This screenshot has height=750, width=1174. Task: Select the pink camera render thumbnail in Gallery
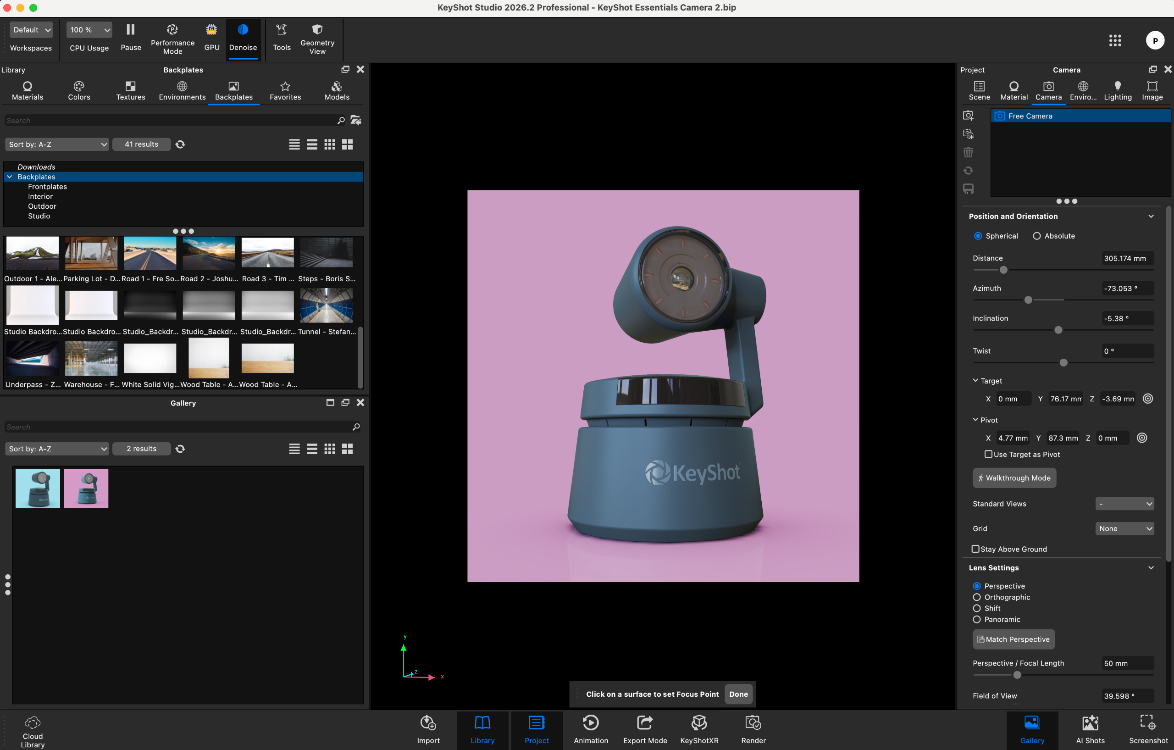86,488
